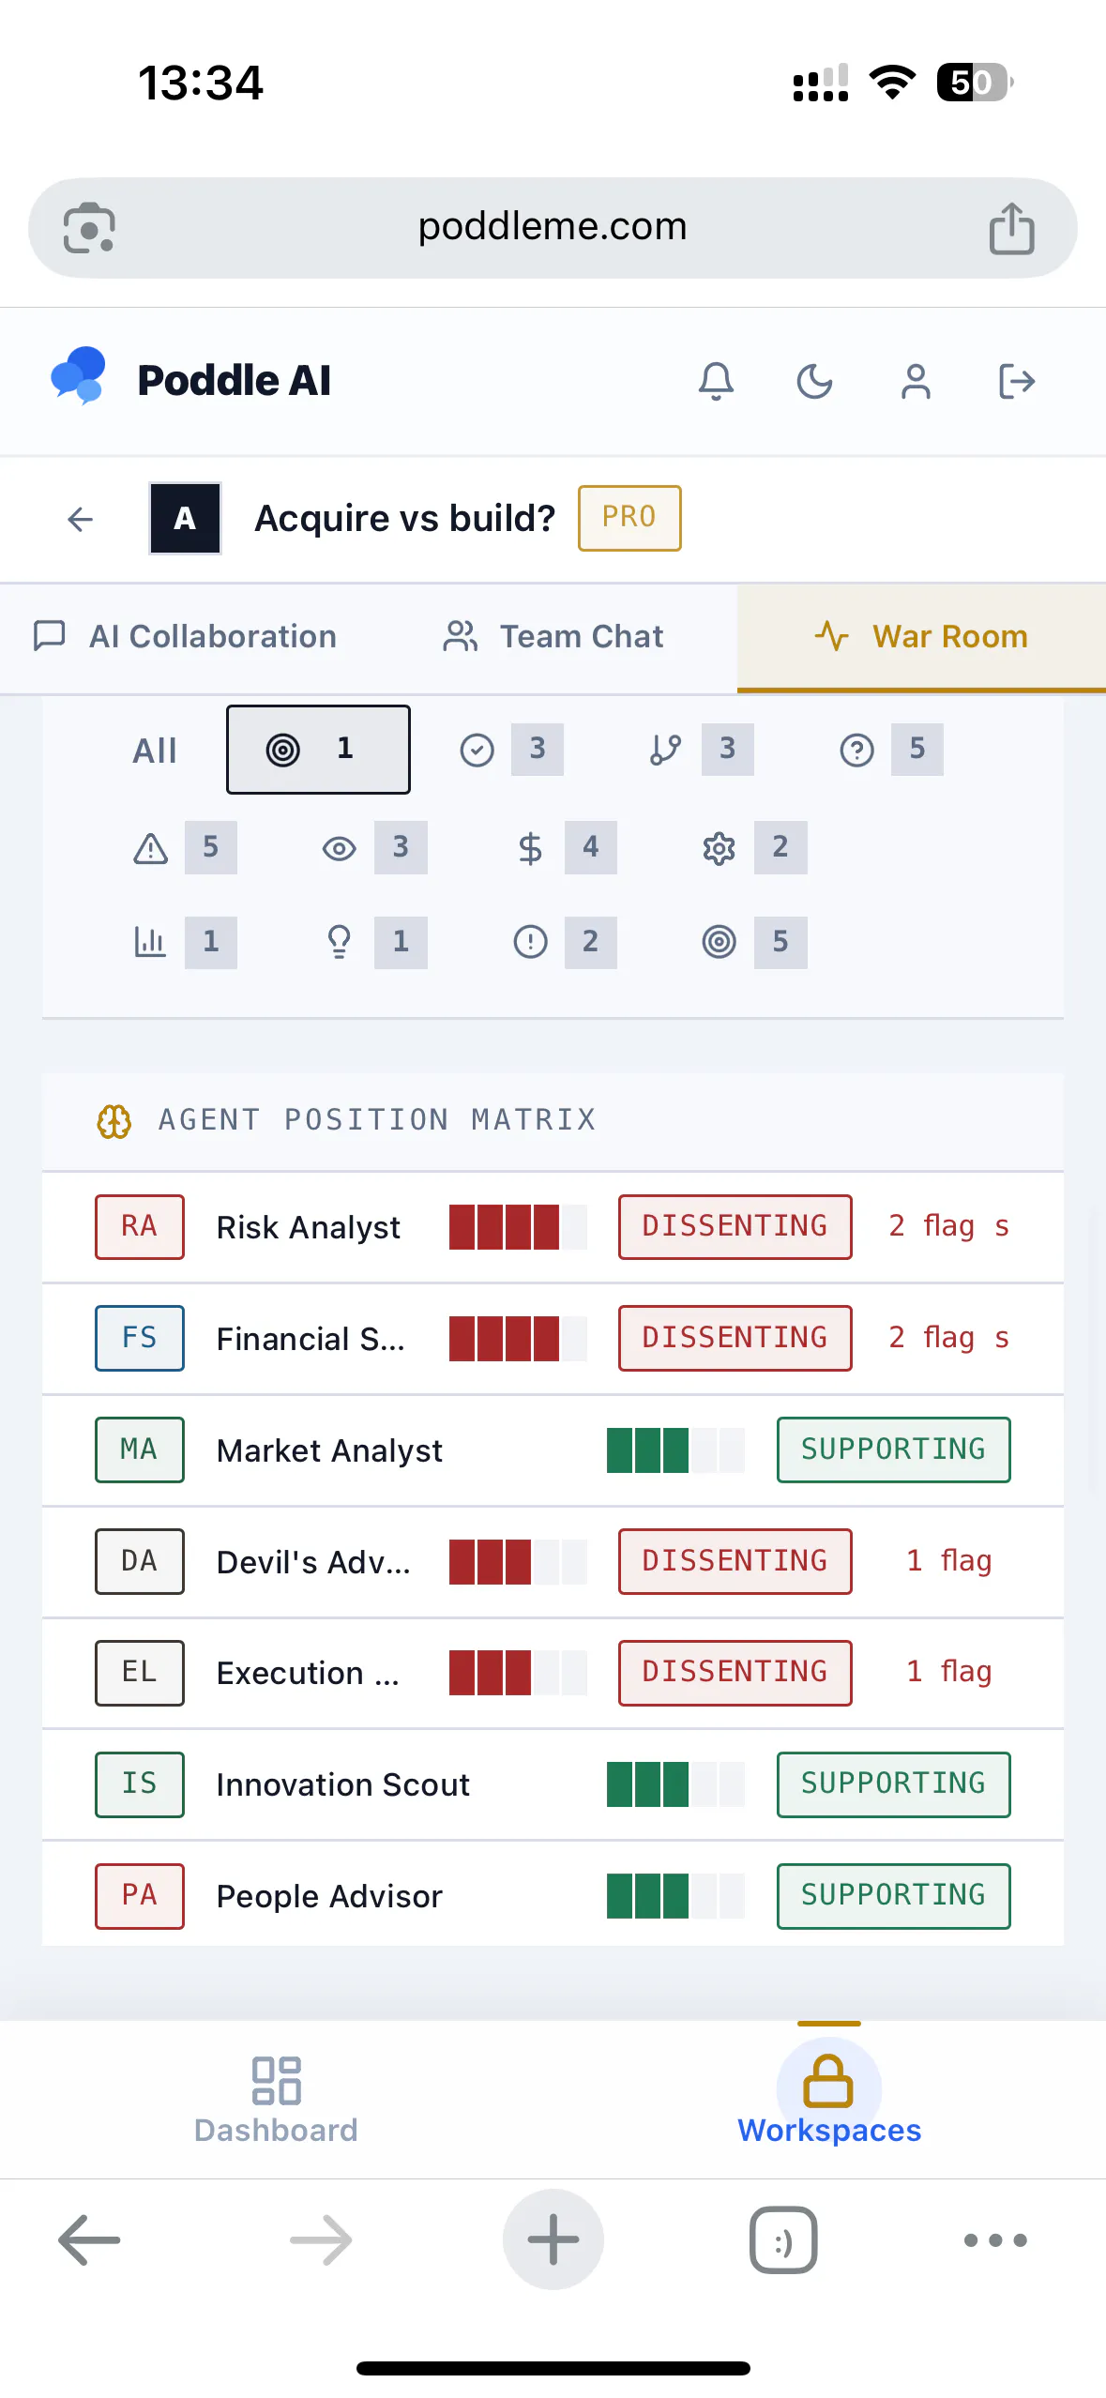Expand Market Analyst row in matrix
The image size is (1106, 2398).
(553, 1450)
